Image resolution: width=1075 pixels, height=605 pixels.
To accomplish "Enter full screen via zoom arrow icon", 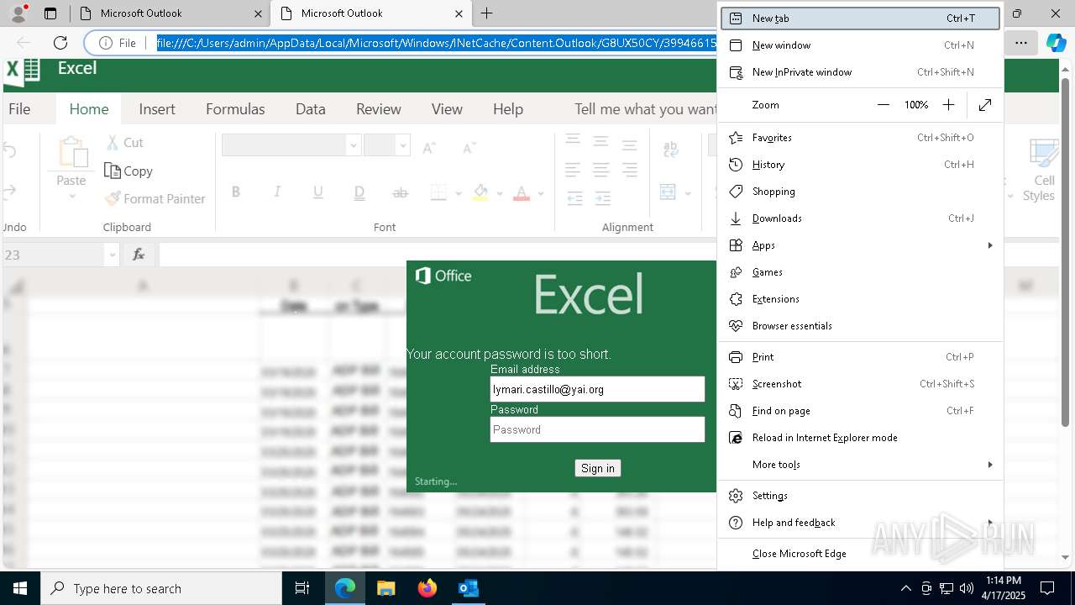I will point(985,105).
